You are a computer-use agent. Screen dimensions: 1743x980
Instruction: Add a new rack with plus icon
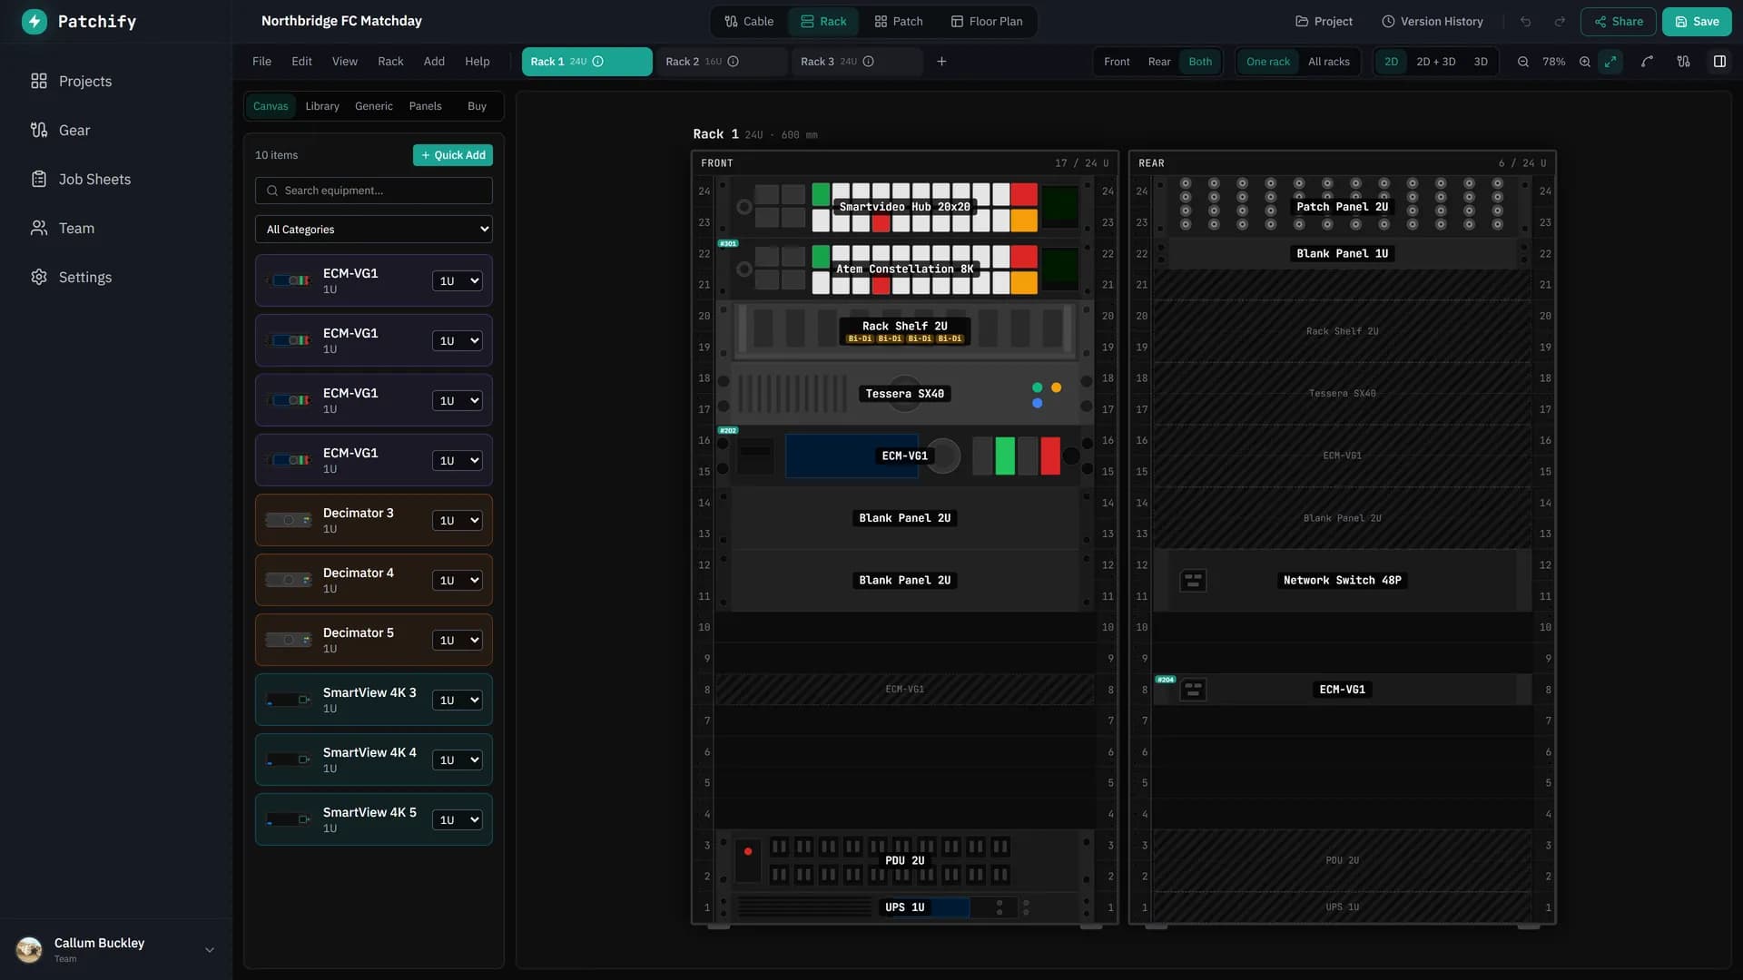[941, 62]
